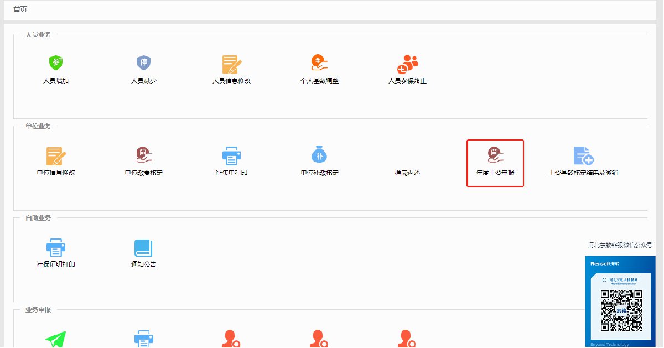Click the green paper plane icon in 业务申报
664x348 pixels.
(x=56, y=339)
